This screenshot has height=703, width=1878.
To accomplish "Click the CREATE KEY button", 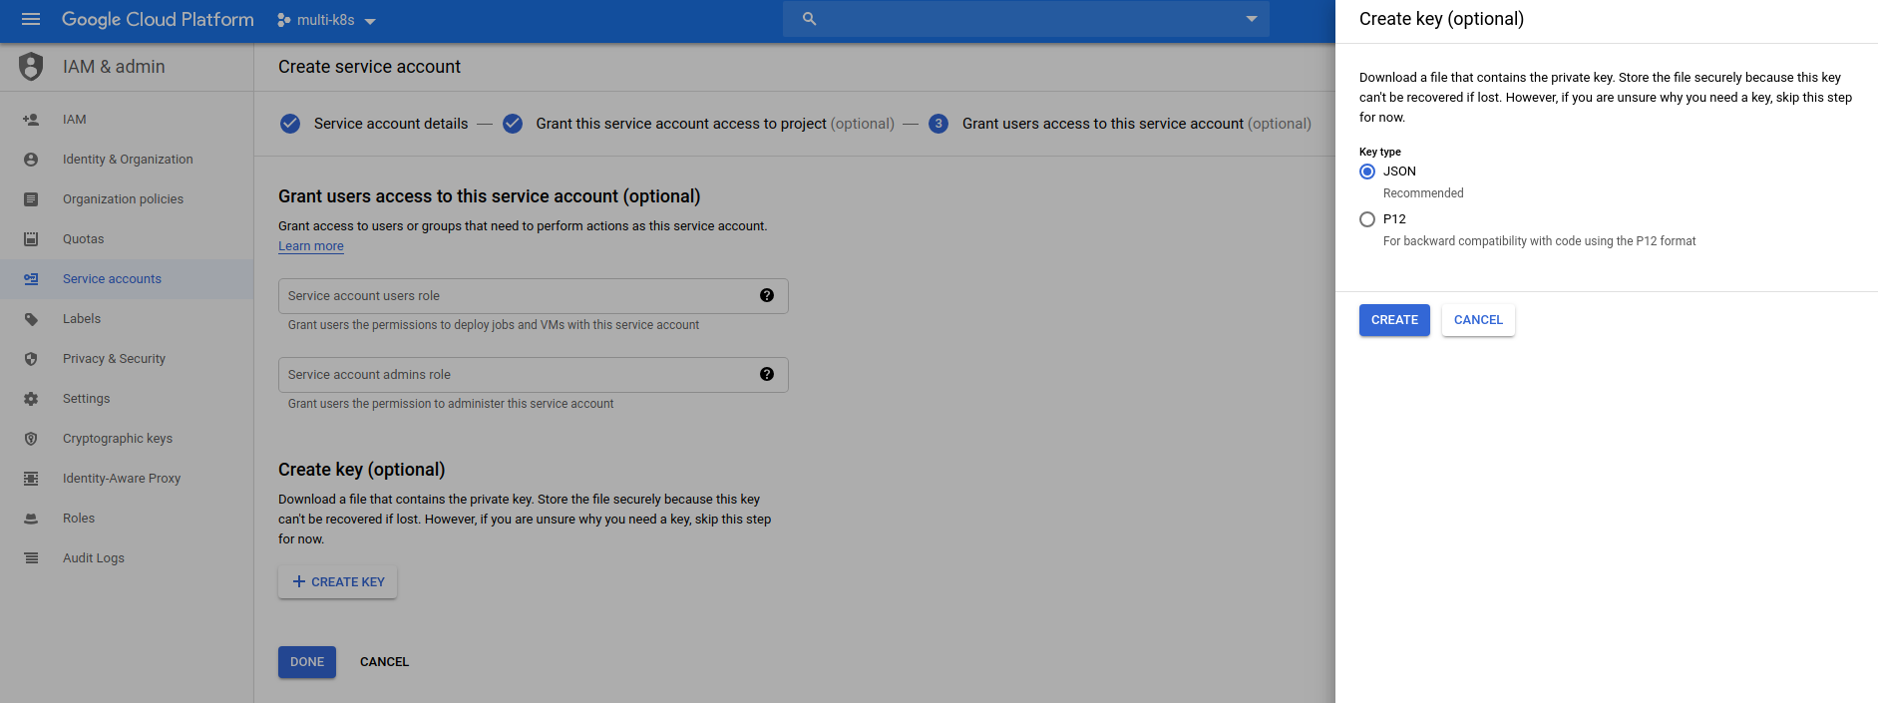I will point(337,582).
